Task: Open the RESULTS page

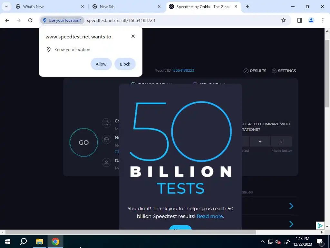Action: [x=255, y=71]
